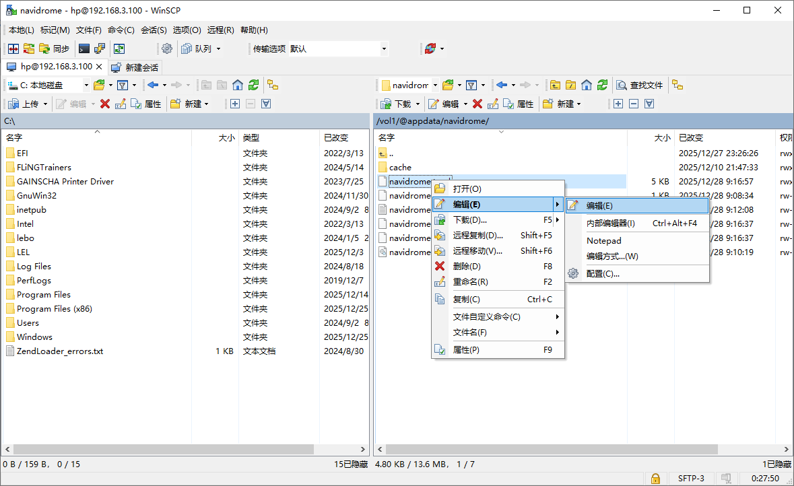
Task: Select ZendLoader_errors.txt in local list
Action: 60,351
